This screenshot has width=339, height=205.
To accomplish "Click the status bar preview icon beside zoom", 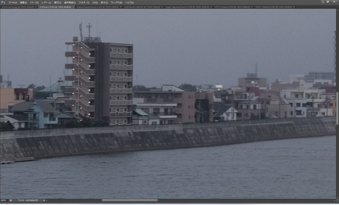I will pos(11,200).
